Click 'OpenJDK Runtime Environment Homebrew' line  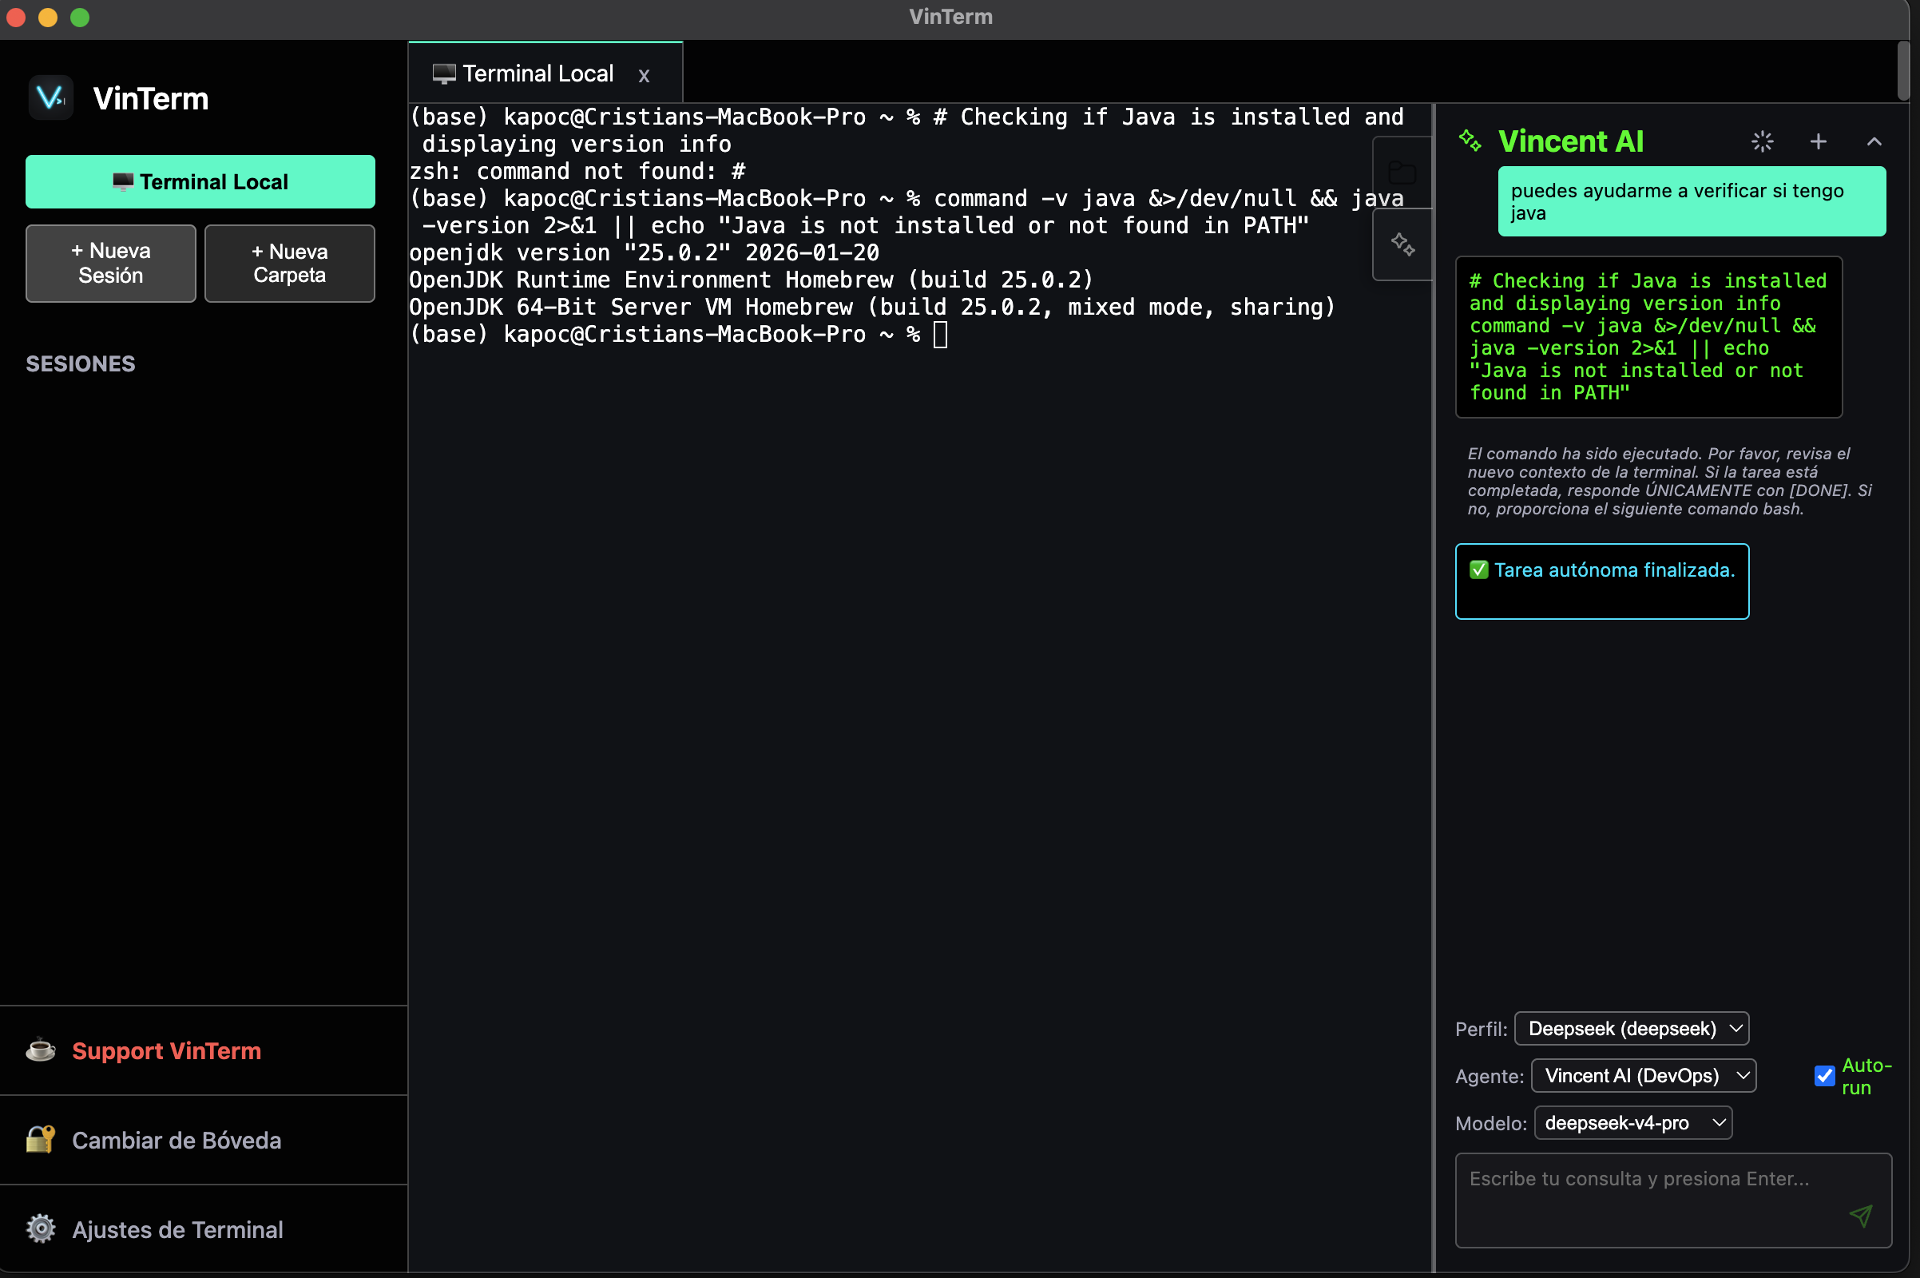pyautogui.click(x=751, y=280)
